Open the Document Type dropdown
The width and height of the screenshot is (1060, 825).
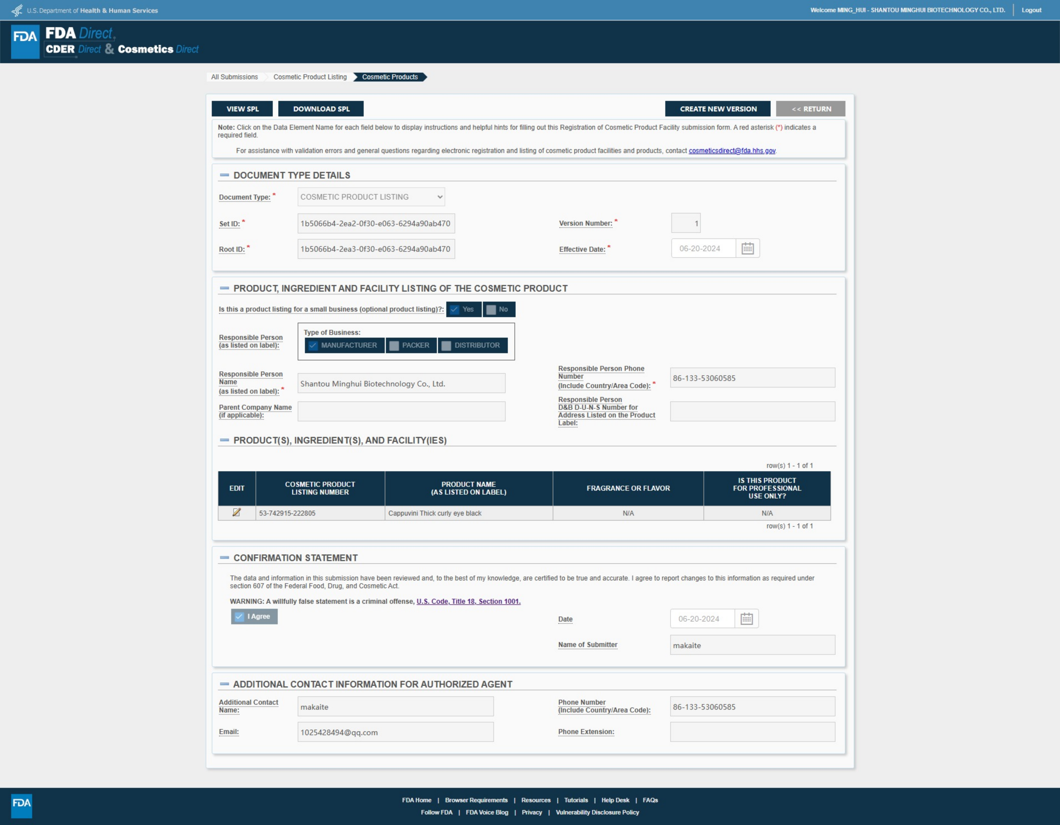[371, 197]
